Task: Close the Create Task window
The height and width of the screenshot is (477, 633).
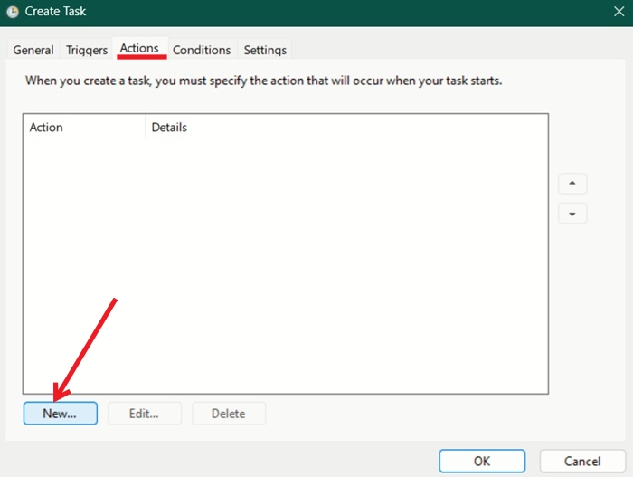Action: tap(619, 12)
